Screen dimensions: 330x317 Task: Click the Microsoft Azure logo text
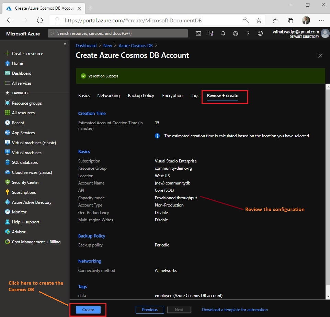coord(23,34)
